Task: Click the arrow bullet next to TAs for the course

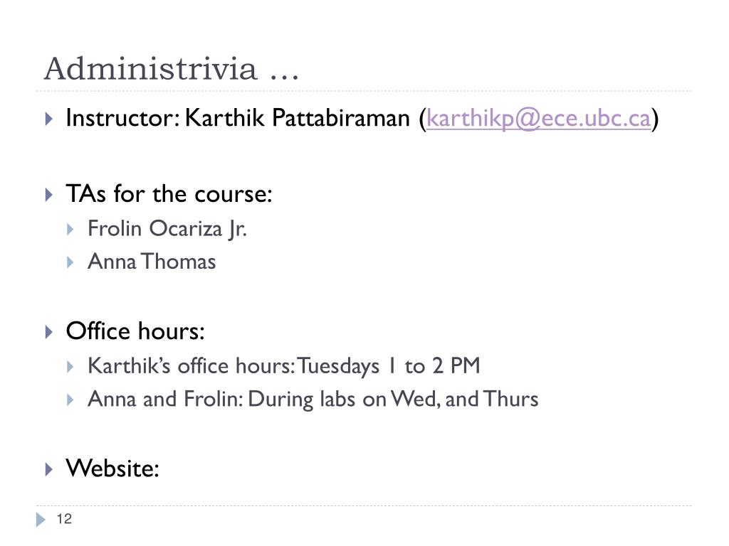Action: click(49, 195)
